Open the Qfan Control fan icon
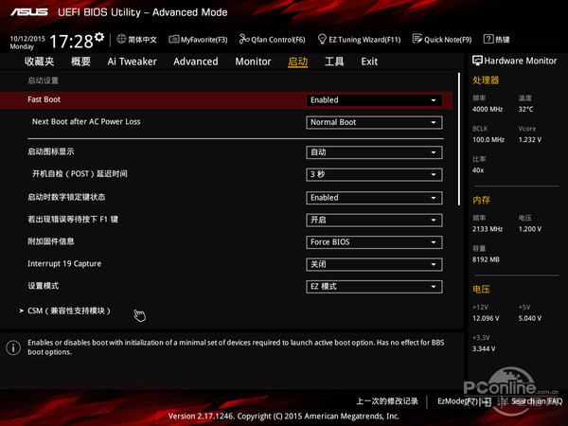568x426 pixels. click(x=244, y=39)
